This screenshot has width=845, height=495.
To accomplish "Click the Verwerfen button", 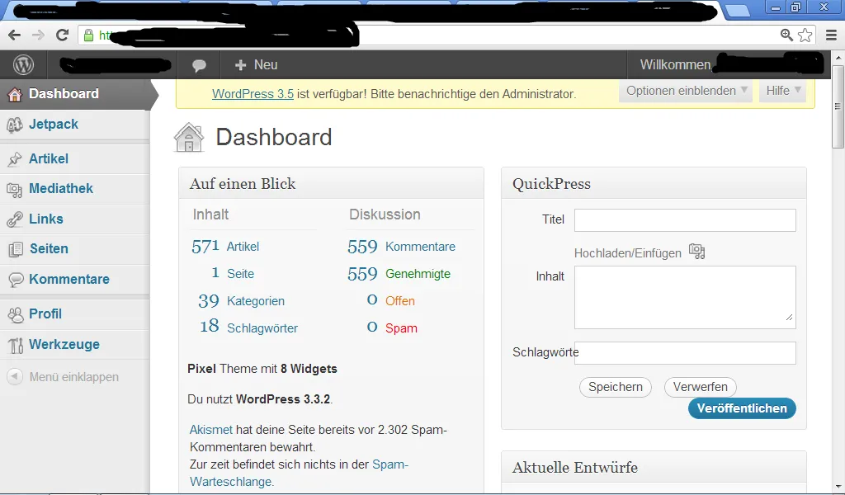I will coord(700,387).
